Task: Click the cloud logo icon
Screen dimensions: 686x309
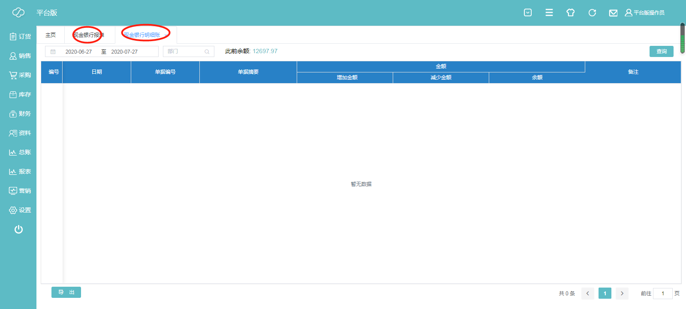Action: pyautogui.click(x=18, y=12)
